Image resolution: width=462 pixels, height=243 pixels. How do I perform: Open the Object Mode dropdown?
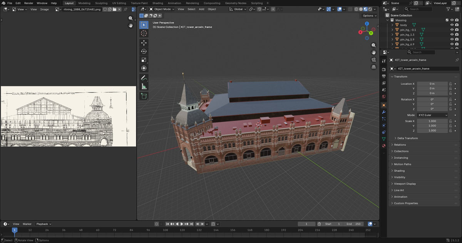coord(162,9)
